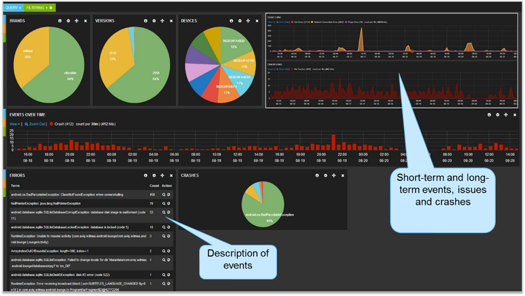Exclude NullPointerException row with ban icon

click(169, 203)
